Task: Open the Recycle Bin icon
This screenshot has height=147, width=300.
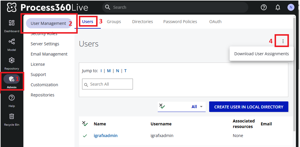Action: 12,117
